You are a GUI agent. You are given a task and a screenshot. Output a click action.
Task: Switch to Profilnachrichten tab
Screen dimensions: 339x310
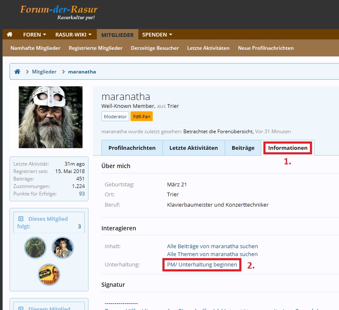[132, 148]
